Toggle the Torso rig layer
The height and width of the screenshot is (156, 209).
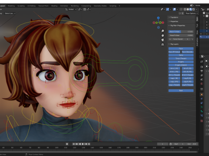[x=181, y=55]
